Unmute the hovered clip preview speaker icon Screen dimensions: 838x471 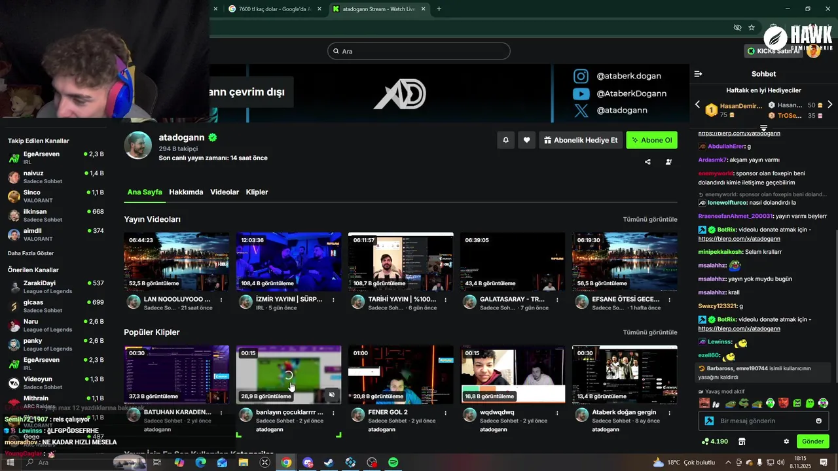[x=332, y=394]
